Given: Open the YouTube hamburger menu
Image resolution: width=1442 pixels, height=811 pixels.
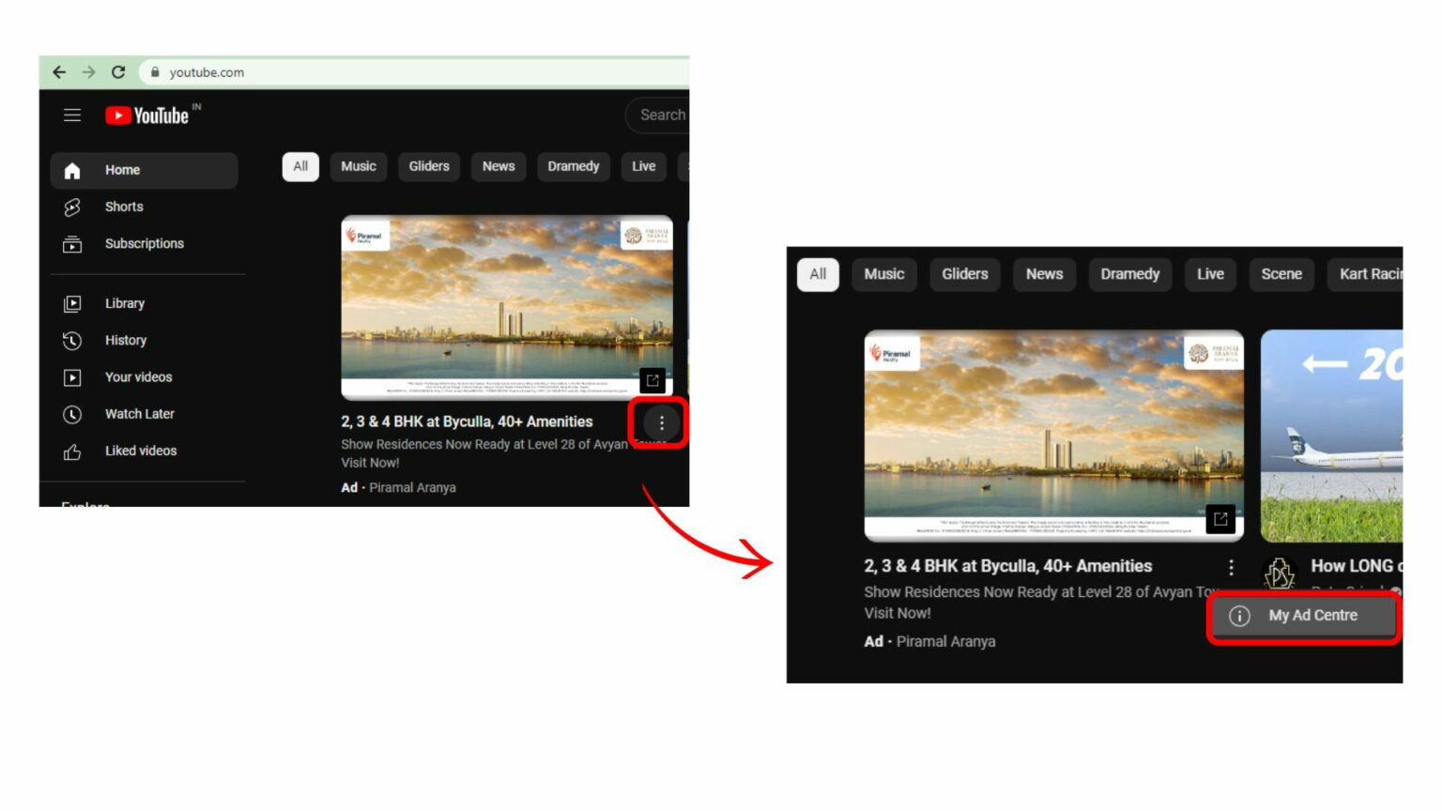Looking at the screenshot, I should 72,115.
